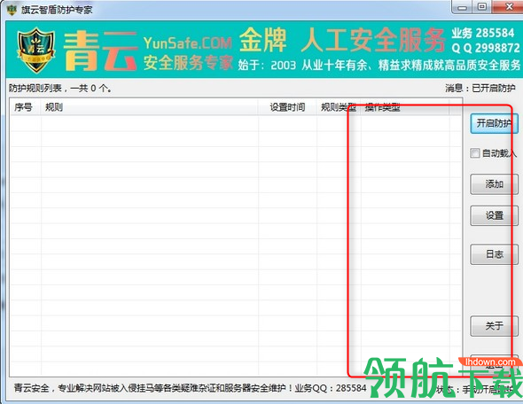Click the bottom status bar 青云安全 message
The height and width of the screenshot is (404, 523).
(190, 388)
